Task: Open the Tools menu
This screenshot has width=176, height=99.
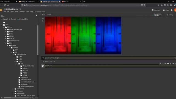Action: [28, 12]
